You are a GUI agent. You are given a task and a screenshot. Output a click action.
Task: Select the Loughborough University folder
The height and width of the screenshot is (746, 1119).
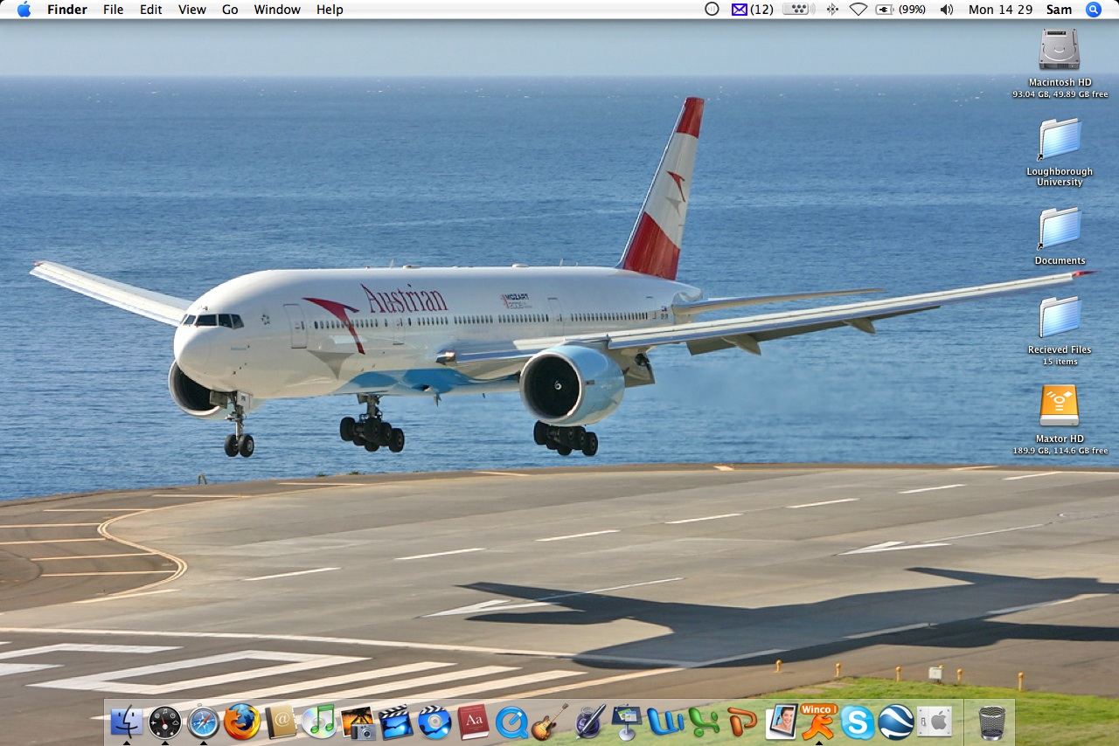[x=1059, y=140]
